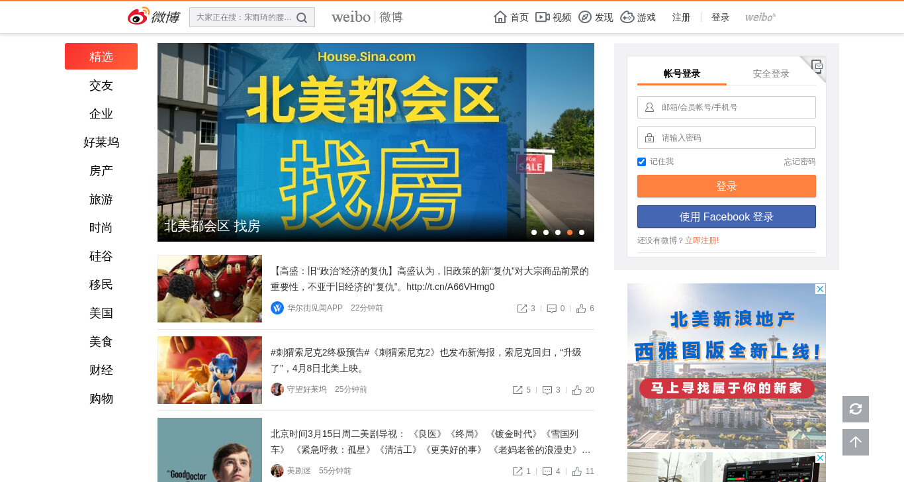The height and width of the screenshot is (482, 904).
Task: Click 美剧迷 avatar icon
Action: [277, 471]
